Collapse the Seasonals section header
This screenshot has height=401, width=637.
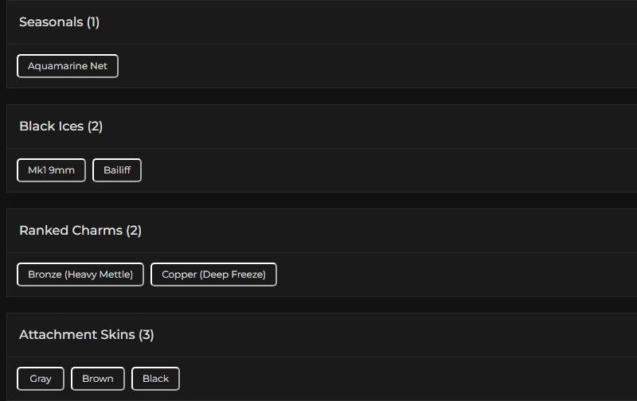[x=51, y=22]
